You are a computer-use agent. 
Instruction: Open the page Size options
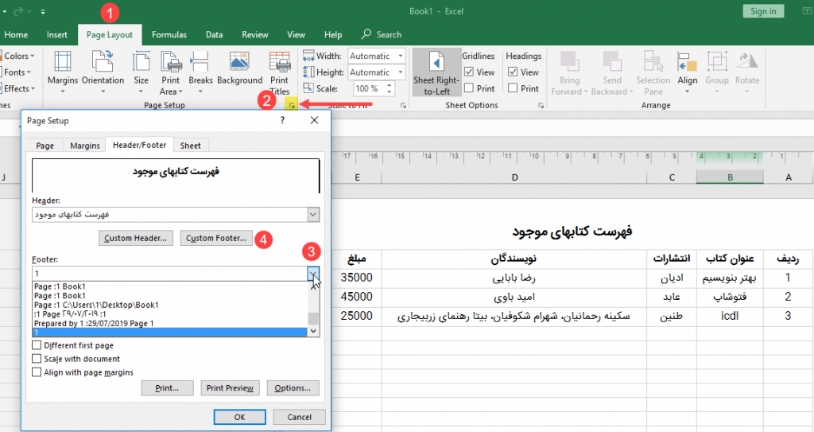[141, 72]
